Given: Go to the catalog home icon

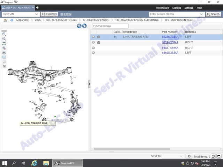Looking at the screenshot, I should (x=5, y=20).
